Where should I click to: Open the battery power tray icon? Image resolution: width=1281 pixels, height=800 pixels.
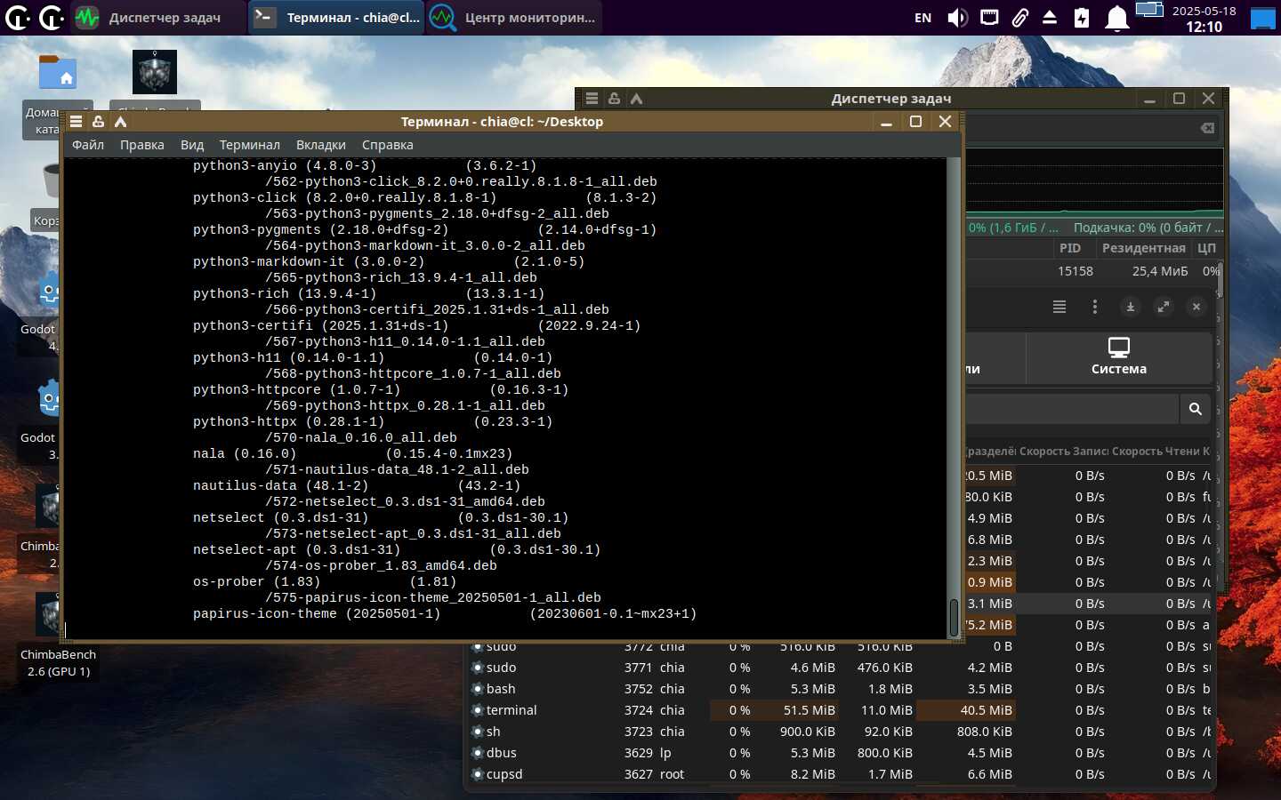(x=1082, y=18)
